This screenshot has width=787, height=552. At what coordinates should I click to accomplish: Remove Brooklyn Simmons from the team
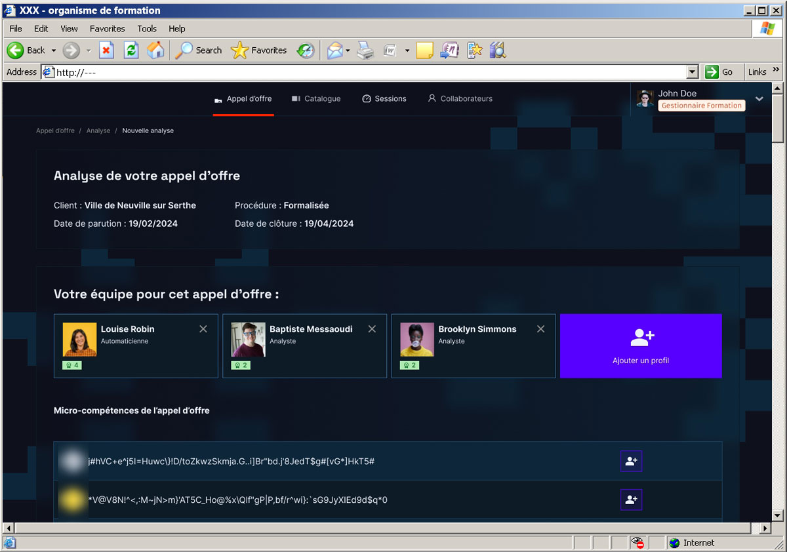click(540, 329)
